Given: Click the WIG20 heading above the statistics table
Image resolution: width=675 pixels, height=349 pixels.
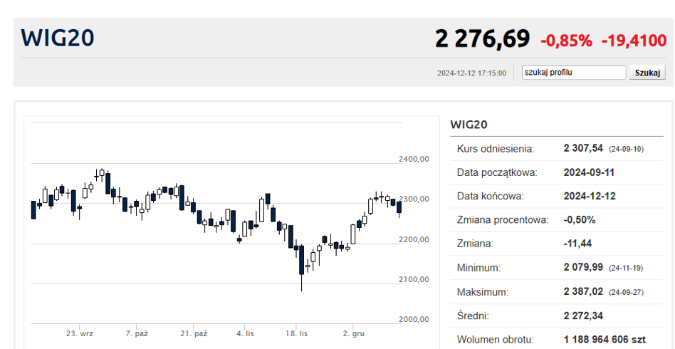Looking at the screenshot, I should point(469,125).
